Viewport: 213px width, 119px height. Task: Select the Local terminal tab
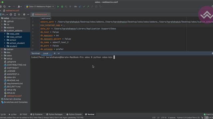(x=46, y=54)
